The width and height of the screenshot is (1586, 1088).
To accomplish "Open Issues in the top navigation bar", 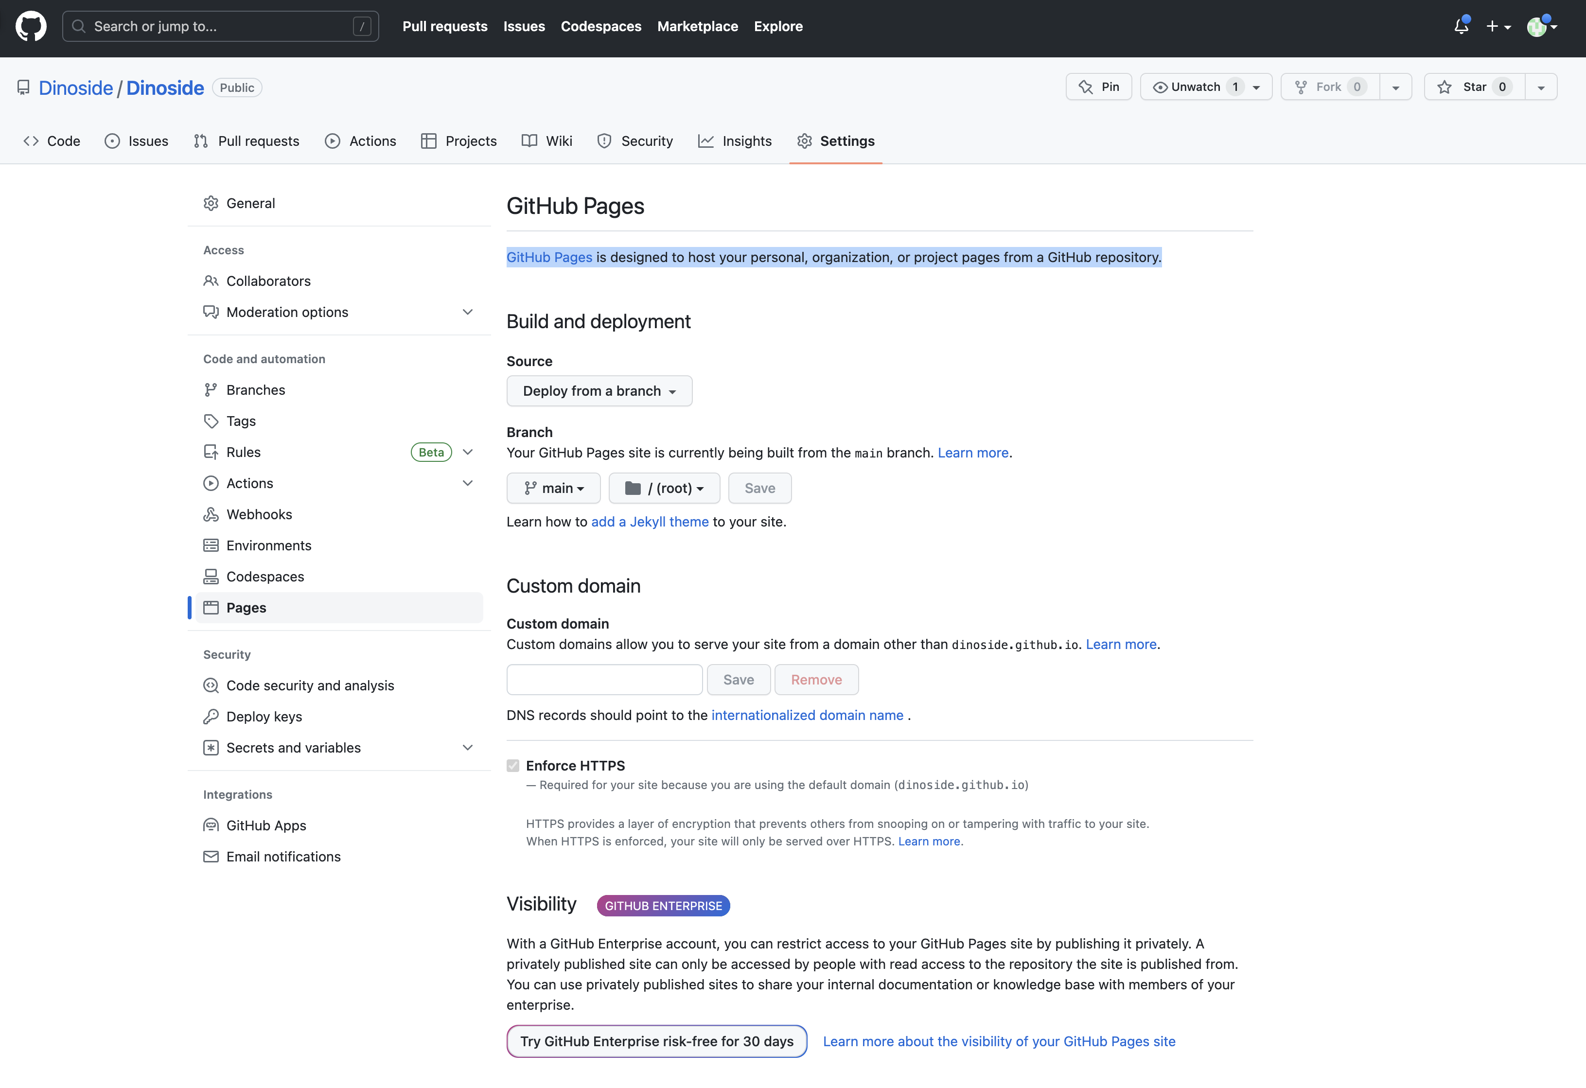I will click(524, 27).
